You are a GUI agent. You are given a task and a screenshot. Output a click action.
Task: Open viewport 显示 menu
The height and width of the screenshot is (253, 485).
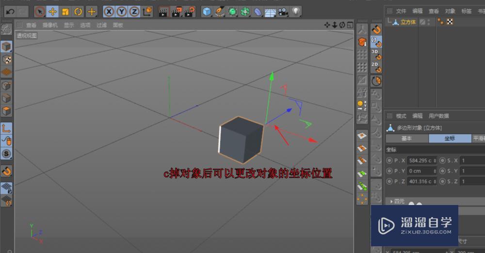pyautogui.click(x=69, y=25)
